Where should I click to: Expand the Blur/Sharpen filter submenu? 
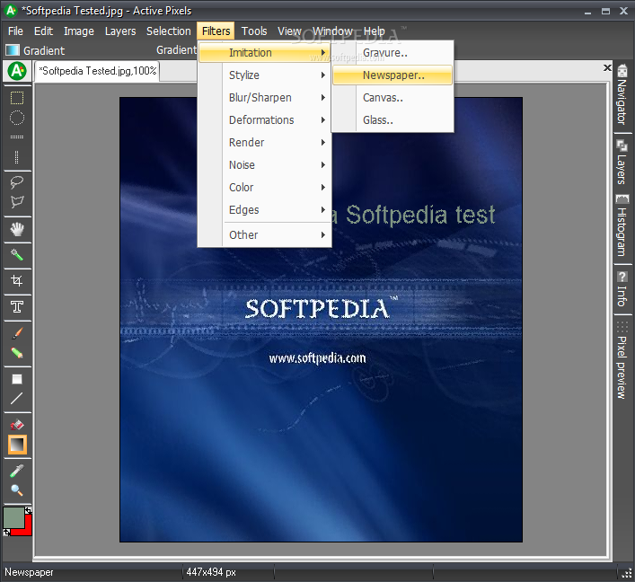(264, 98)
